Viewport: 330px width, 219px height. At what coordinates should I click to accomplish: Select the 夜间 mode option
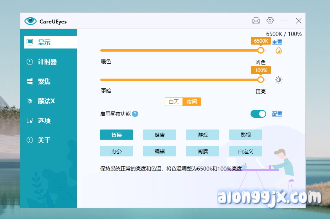pyautogui.click(x=192, y=102)
